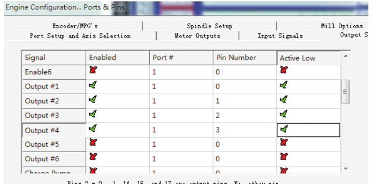Click Output #6 Active Low red X
The width and height of the screenshot is (374, 186).
point(283,156)
